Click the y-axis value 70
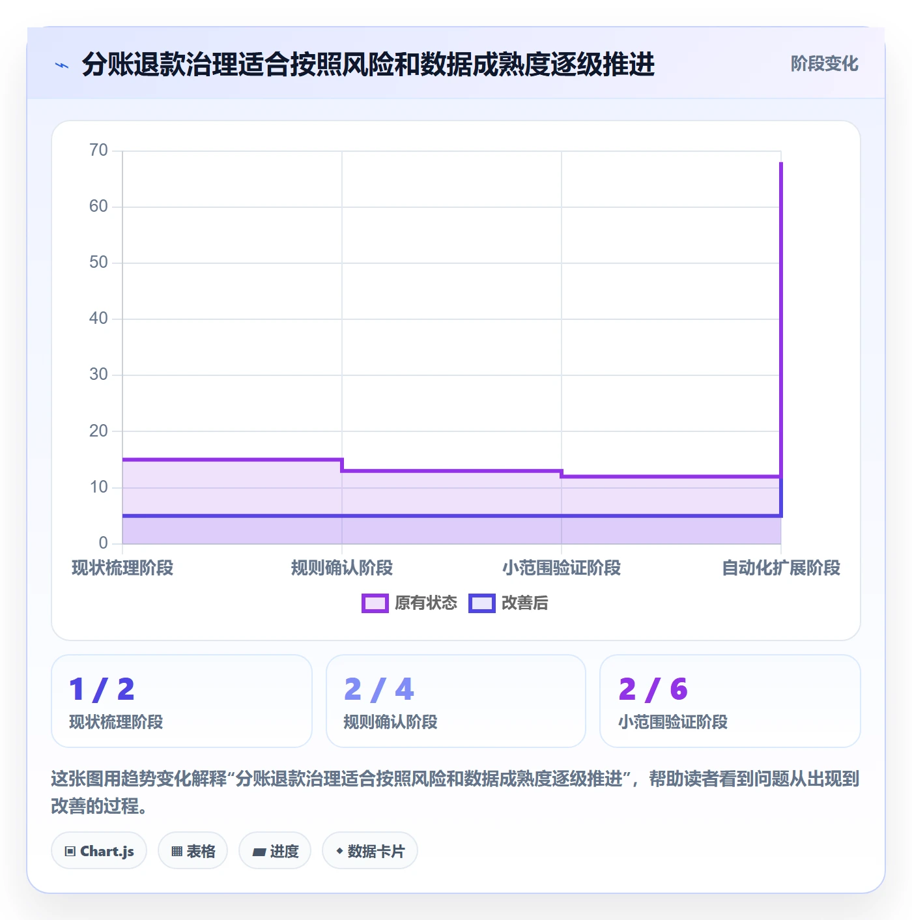912x920 pixels. [x=98, y=151]
